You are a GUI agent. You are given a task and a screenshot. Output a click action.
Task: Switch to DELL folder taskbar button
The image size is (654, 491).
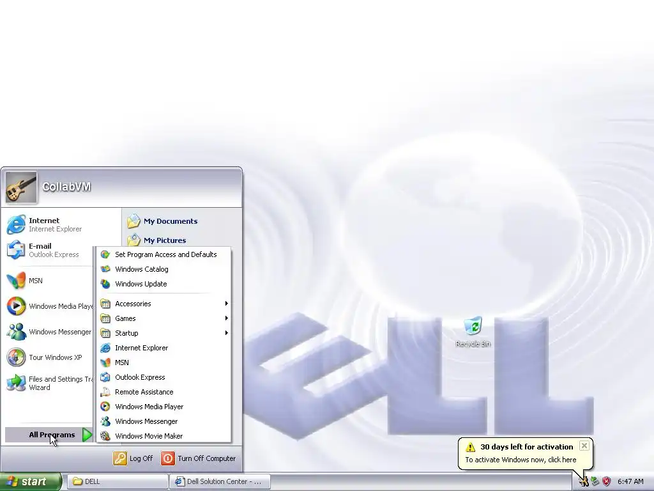coord(118,481)
